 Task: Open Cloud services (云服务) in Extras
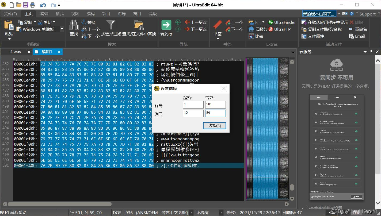click(x=258, y=29)
